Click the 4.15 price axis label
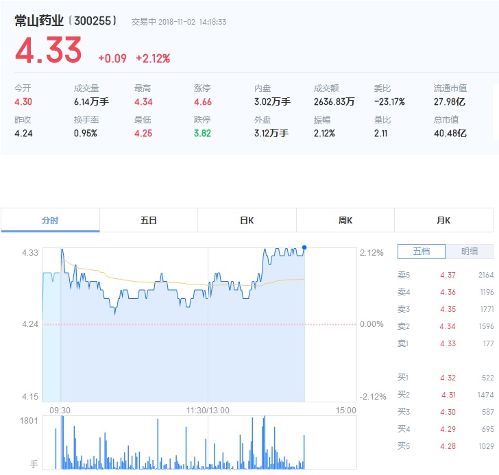The width and height of the screenshot is (499, 475). 30,397
